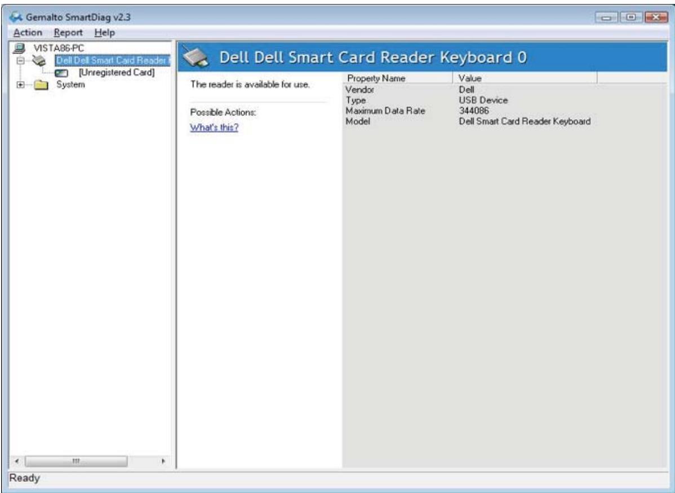This screenshot has width=675, height=493.
Task: Maximize the SmartDiag window
Action: 631,17
